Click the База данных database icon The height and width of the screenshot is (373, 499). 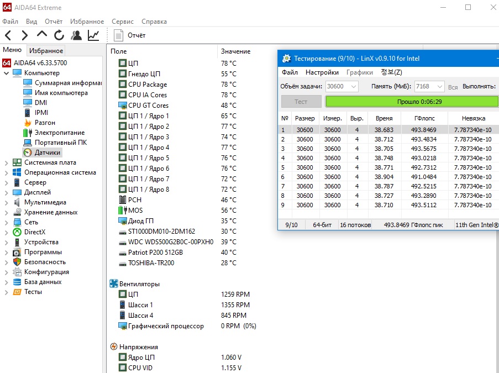tap(17, 282)
